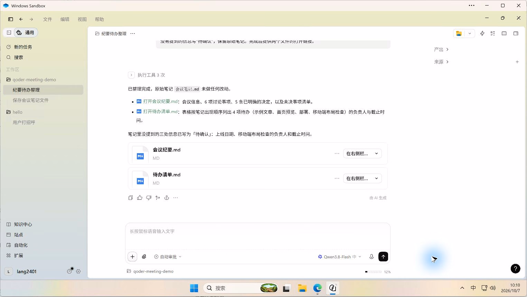Screen dimensions: 527x297
Task: Open settings with the gear icon
Action: pos(78,271)
